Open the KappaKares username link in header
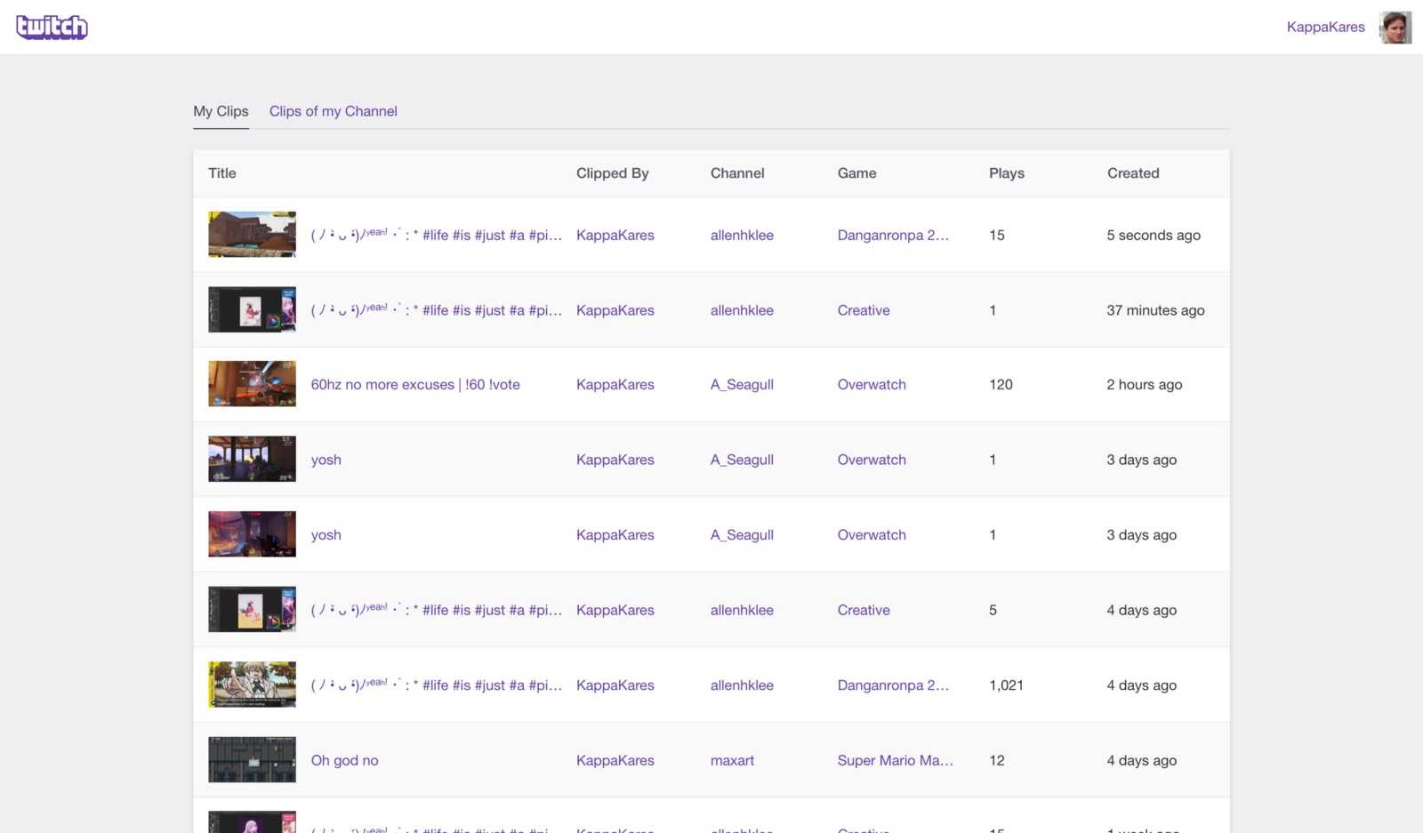The height and width of the screenshot is (833, 1423). click(x=1325, y=28)
